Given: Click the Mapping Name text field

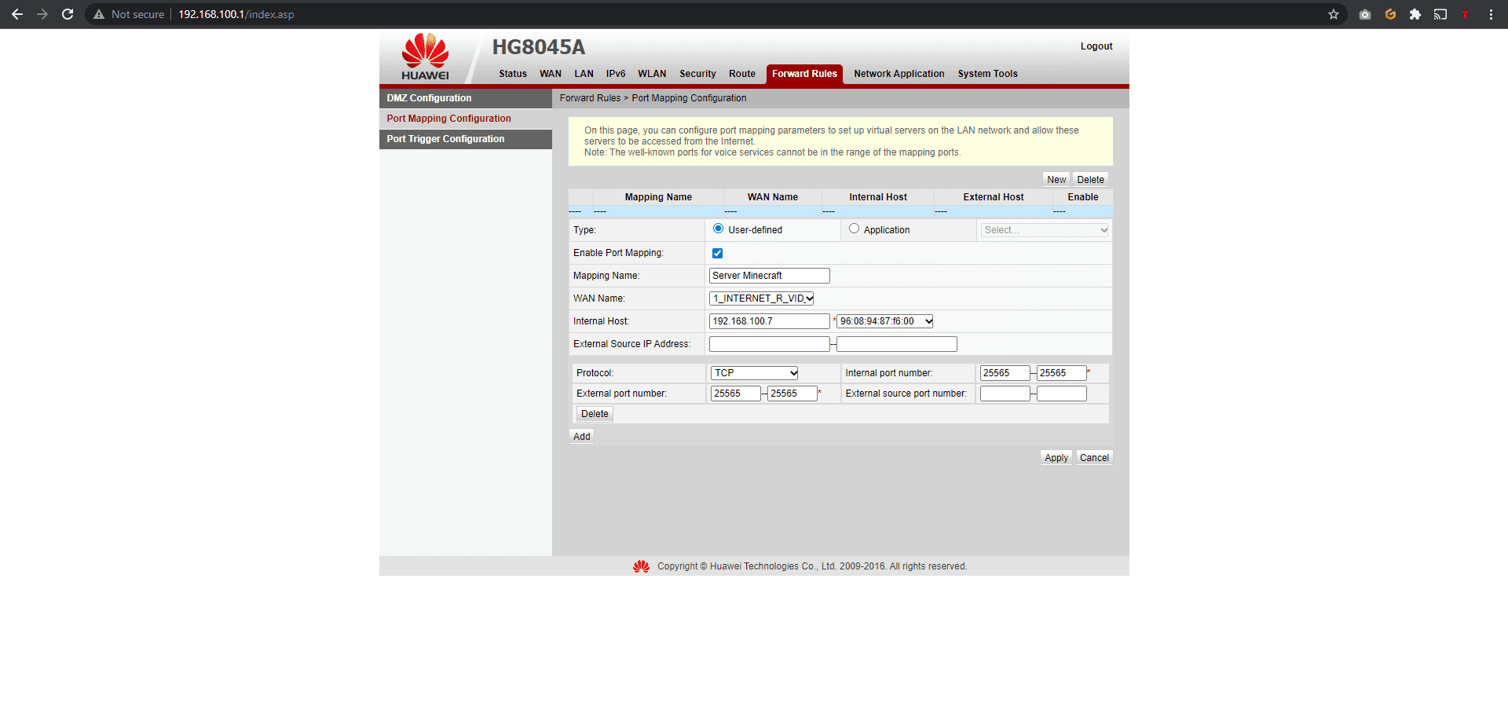Looking at the screenshot, I should (x=769, y=276).
